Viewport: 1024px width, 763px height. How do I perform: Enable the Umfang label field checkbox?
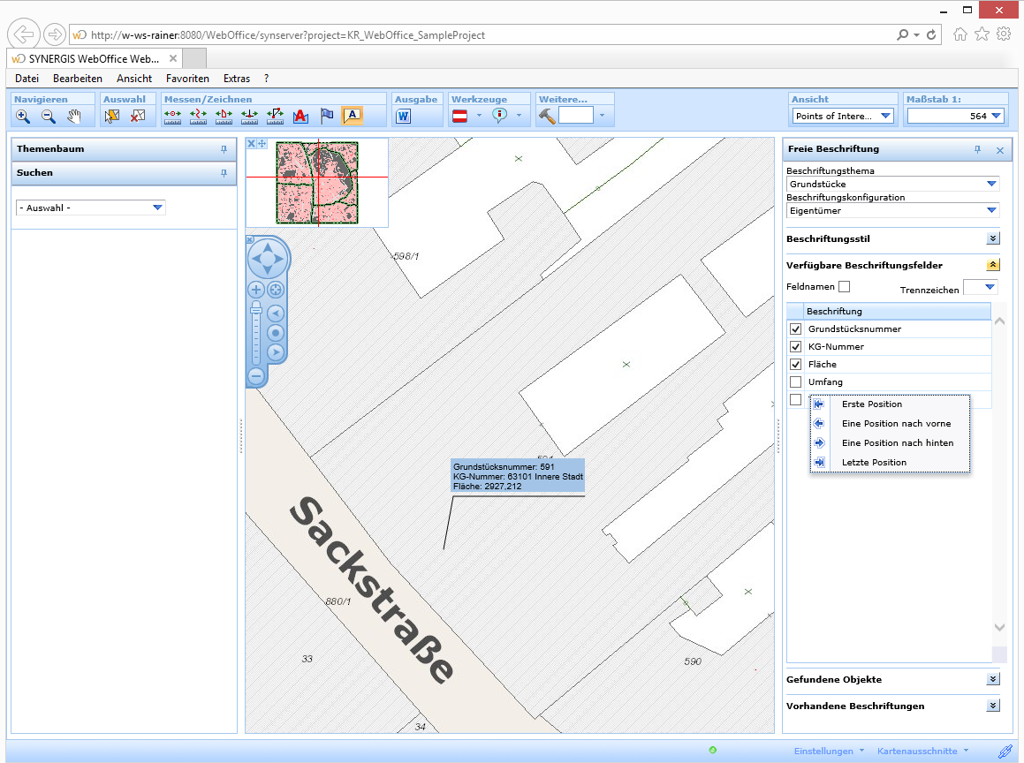click(795, 382)
